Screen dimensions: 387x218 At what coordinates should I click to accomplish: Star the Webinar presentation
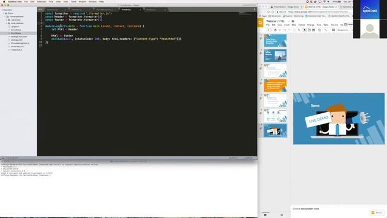288,21
